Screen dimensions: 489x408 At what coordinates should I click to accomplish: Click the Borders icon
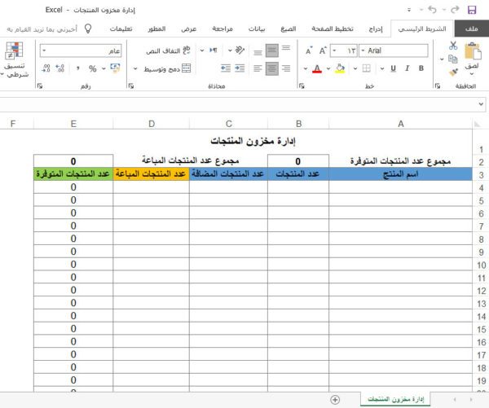click(x=367, y=68)
